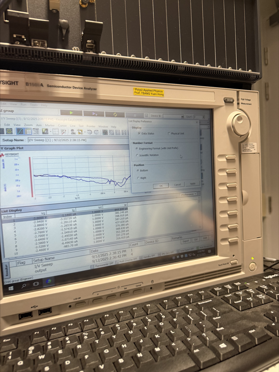Click the repeat measurement button in run bar
The width and height of the screenshot is (279, 372).
115,114
